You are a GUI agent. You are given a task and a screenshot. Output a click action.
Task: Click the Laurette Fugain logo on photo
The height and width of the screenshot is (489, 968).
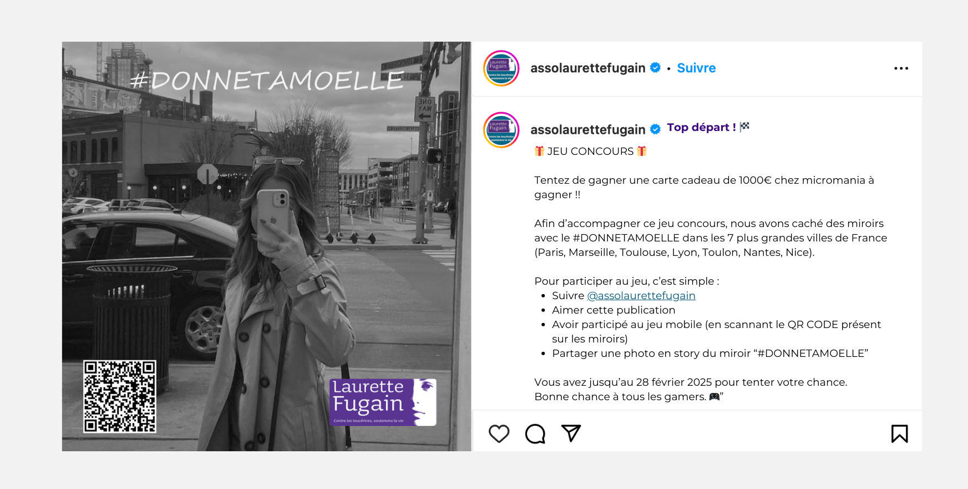coord(383,402)
